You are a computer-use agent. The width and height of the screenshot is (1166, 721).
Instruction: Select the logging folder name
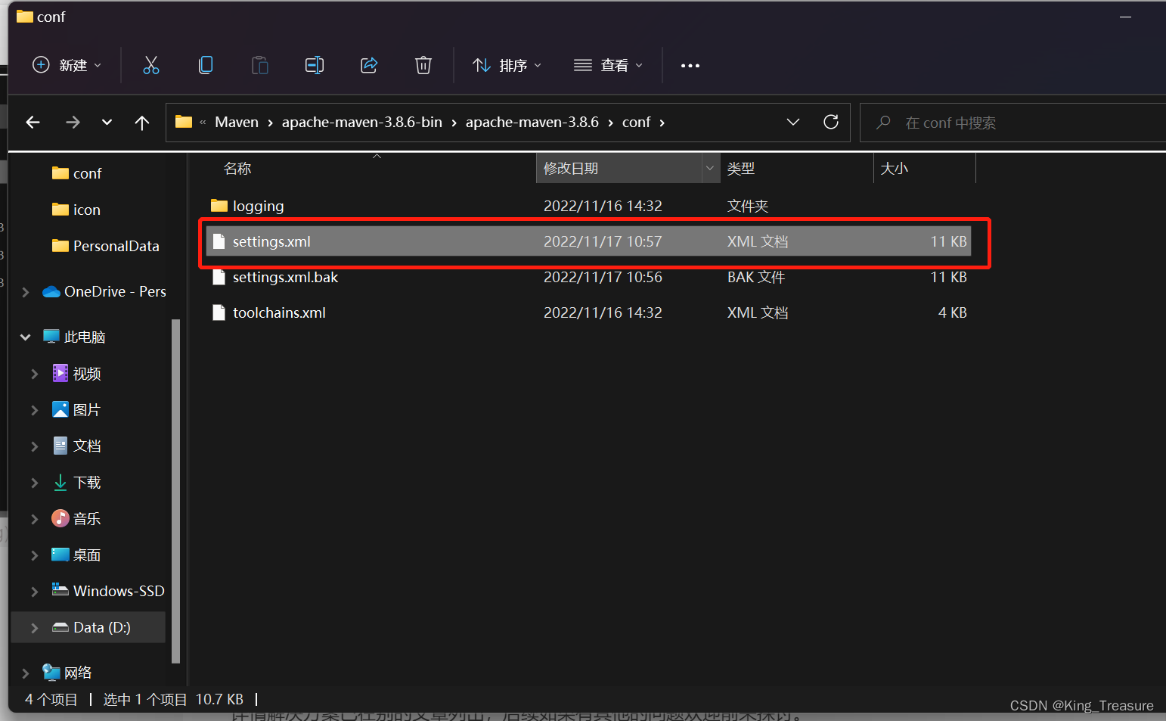click(259, 206)
